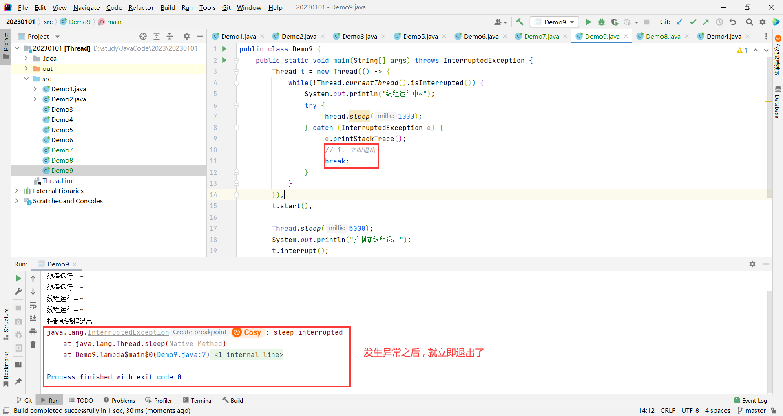The width and height of the screenshot is (783, 416).
Task: Open the Terminal tool tab
Action: coord(198,401)
